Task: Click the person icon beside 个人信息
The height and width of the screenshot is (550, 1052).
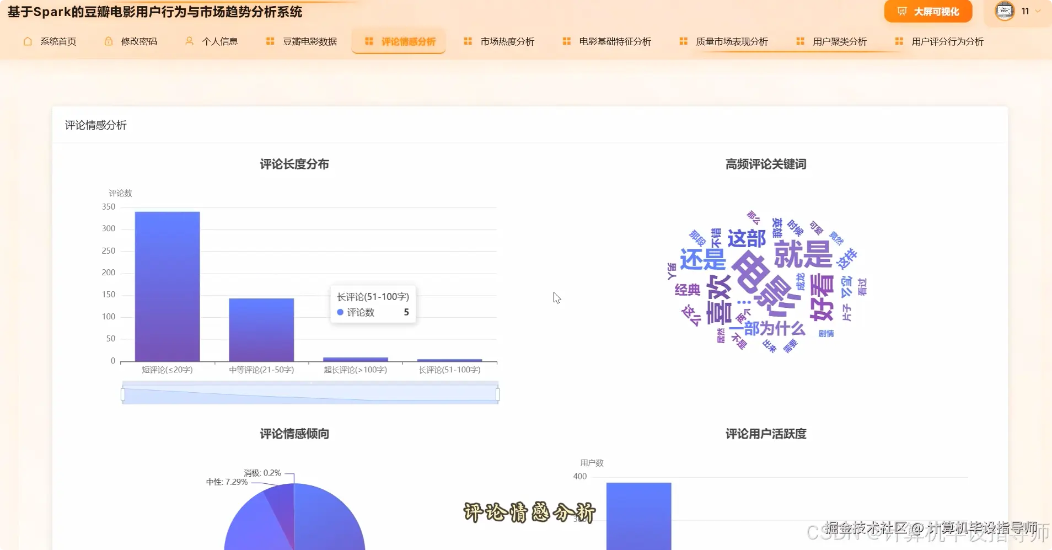Action: (x=189, y=41)
